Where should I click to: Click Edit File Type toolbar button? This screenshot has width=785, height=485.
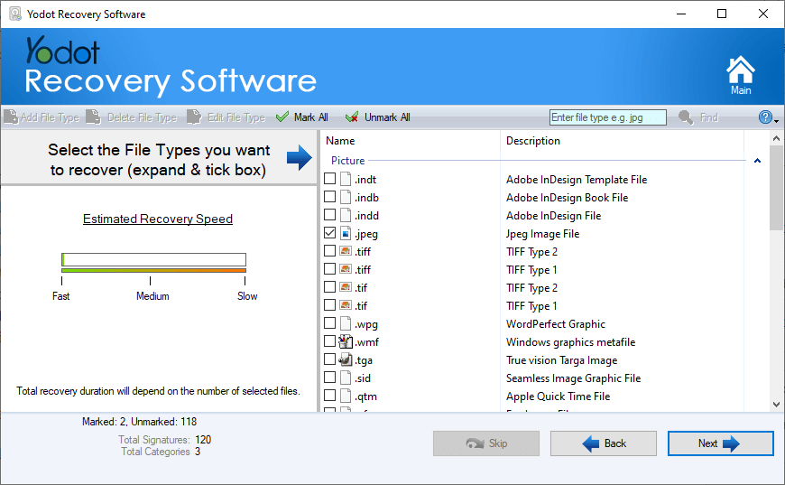(226, 117)
